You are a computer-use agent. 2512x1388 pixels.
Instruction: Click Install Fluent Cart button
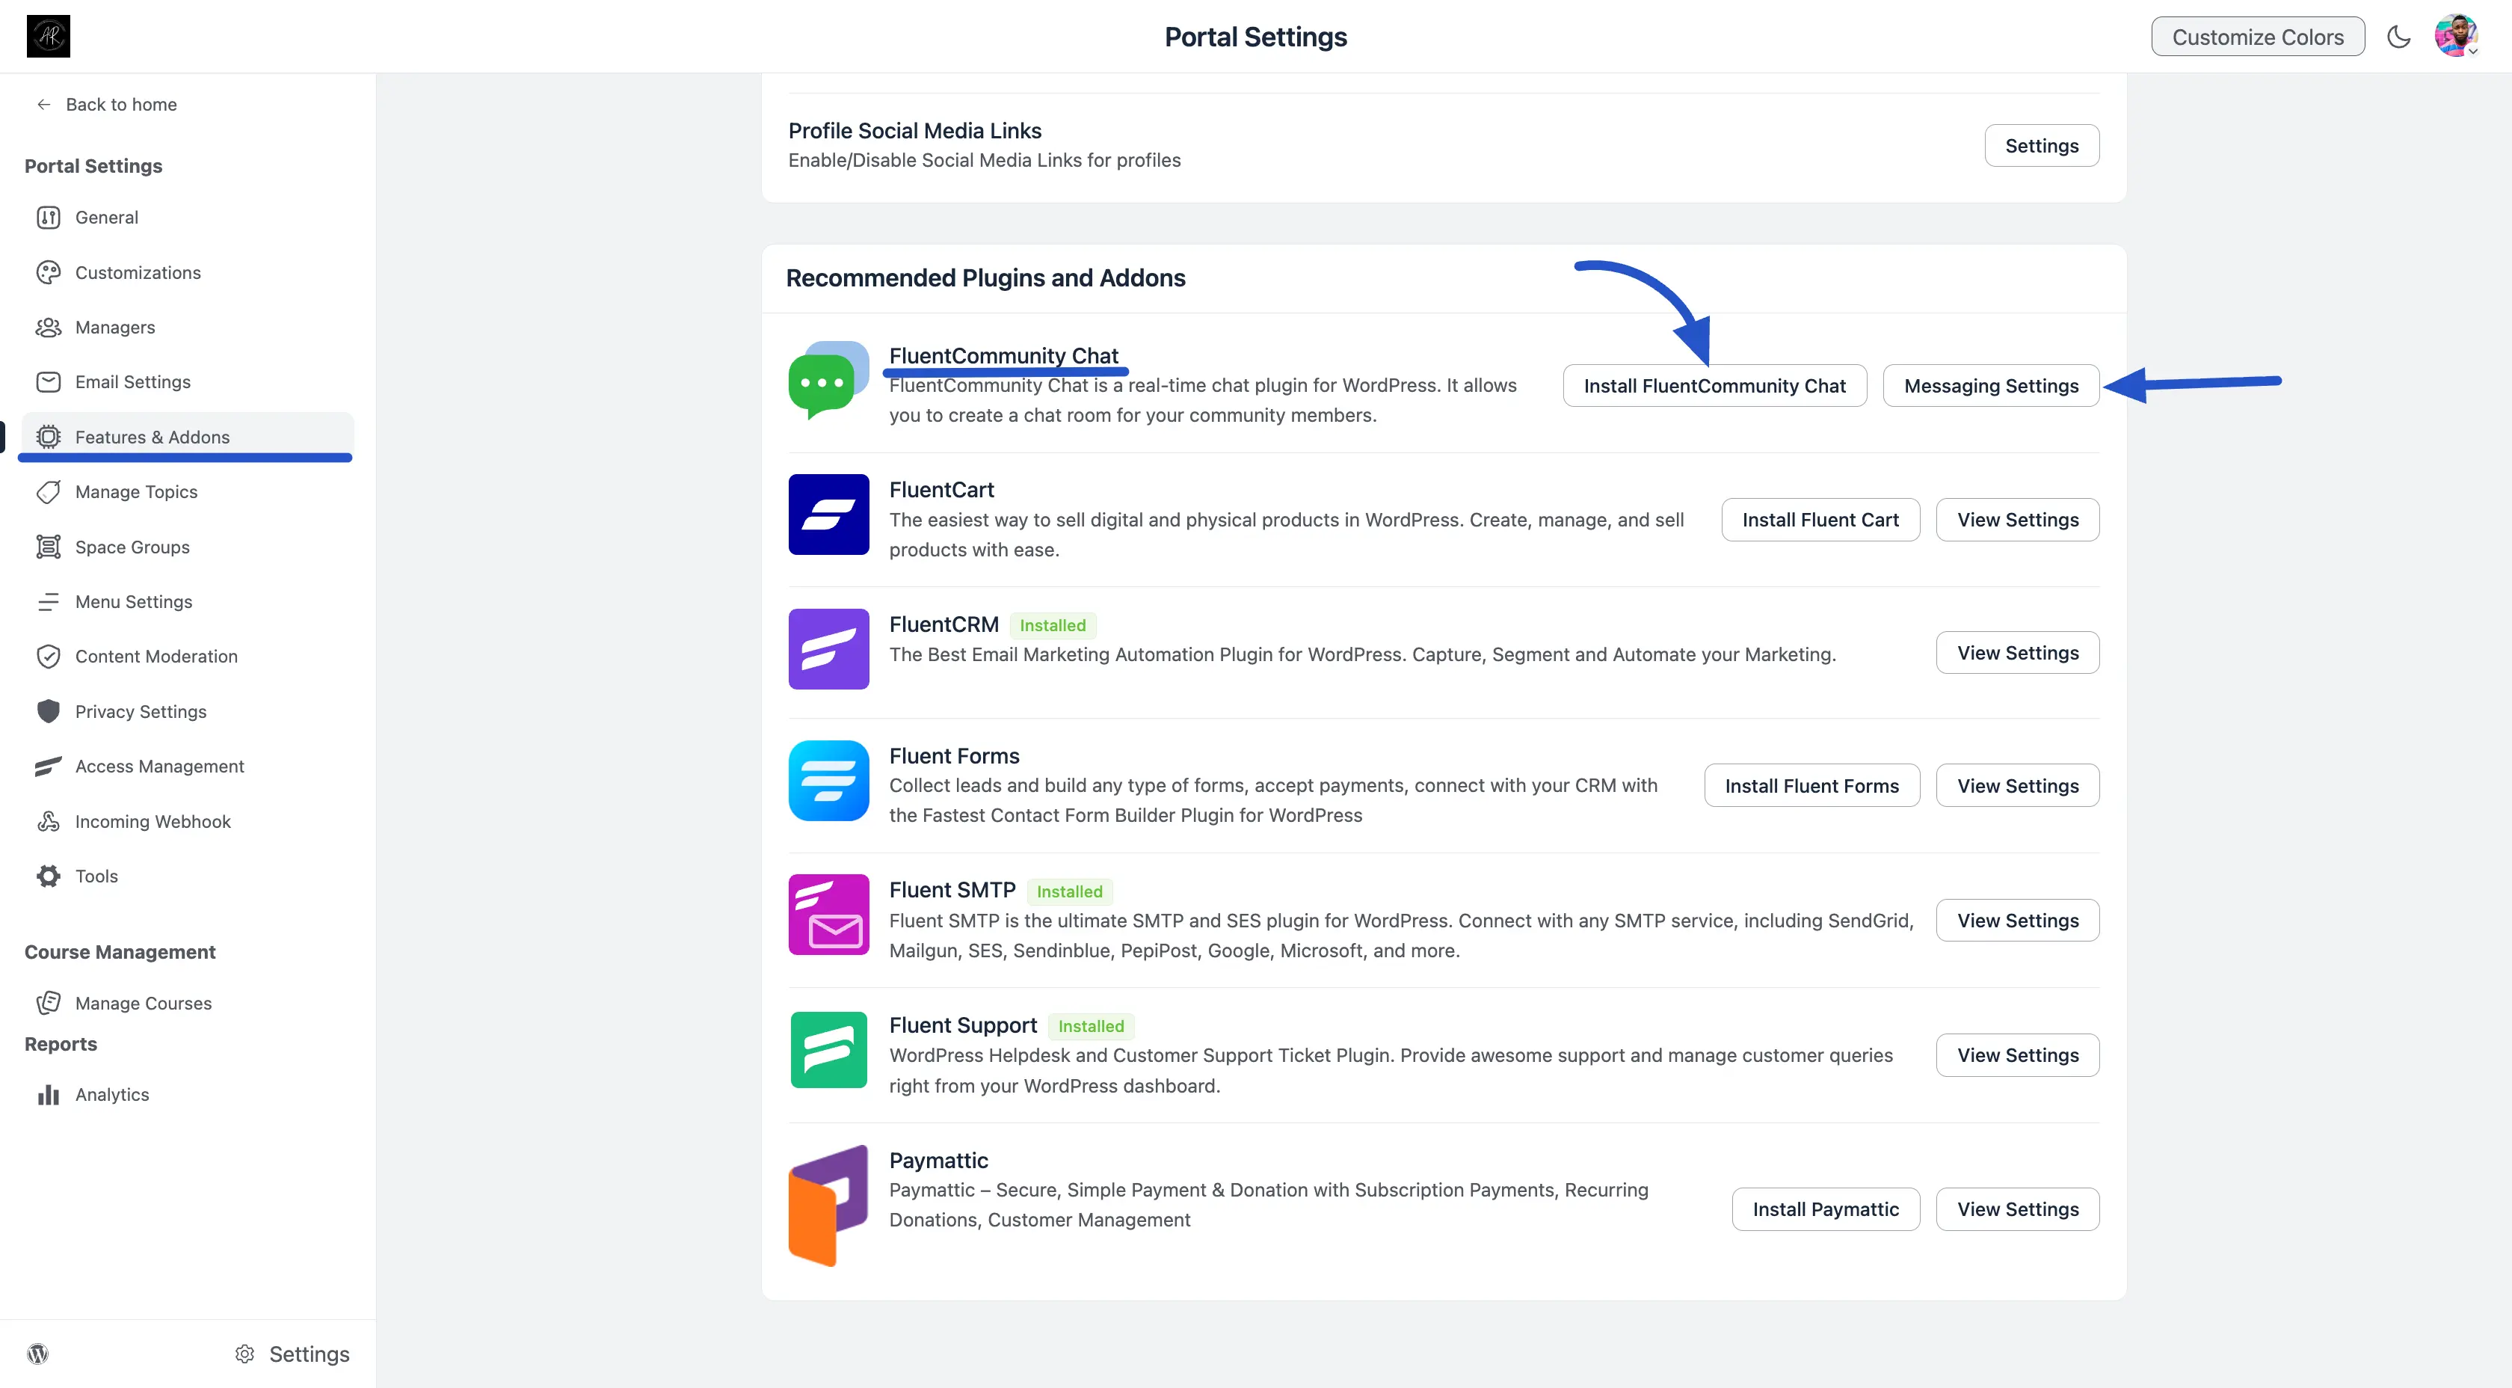1820,519
